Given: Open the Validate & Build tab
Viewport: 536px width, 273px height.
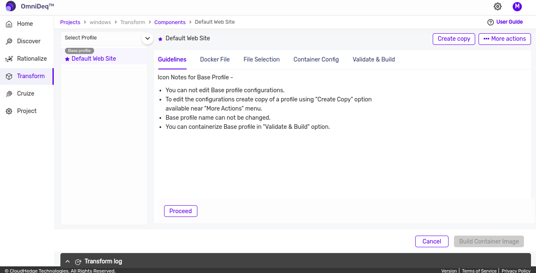Looking at the screenshot, I should (374, 59).
